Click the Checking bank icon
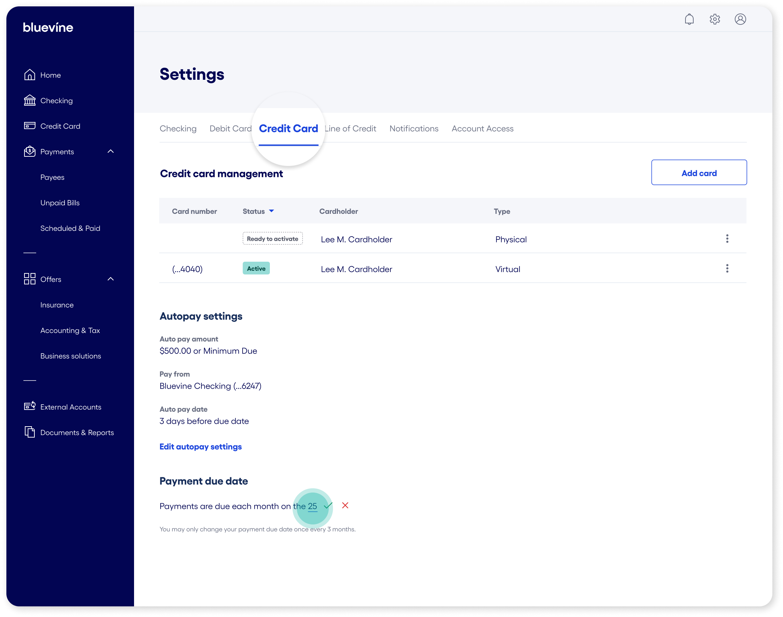This screenshot has width=783, height=617. coord(30,100)
